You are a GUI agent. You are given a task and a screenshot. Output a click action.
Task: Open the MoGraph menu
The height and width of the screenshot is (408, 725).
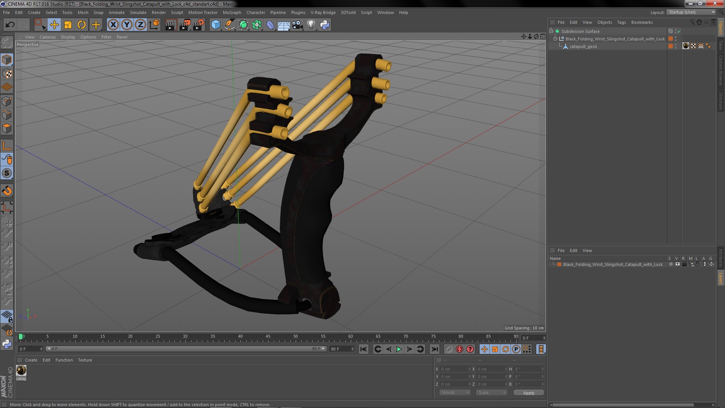point(231,12)
